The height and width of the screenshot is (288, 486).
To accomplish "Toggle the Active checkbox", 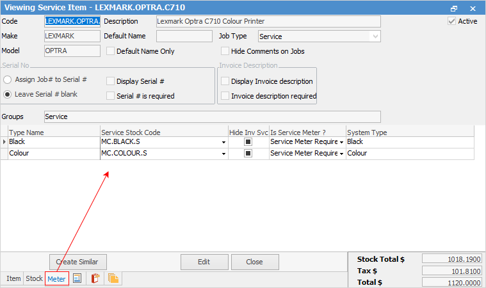I will tap(451, 21).
